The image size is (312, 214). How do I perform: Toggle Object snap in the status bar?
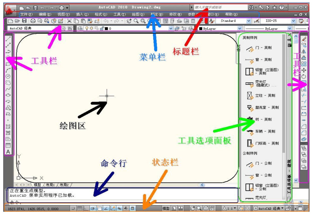(x=99, y=209)
